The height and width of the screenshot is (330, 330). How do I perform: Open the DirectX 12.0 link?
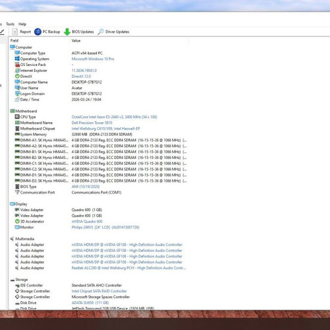pos(81,76)
